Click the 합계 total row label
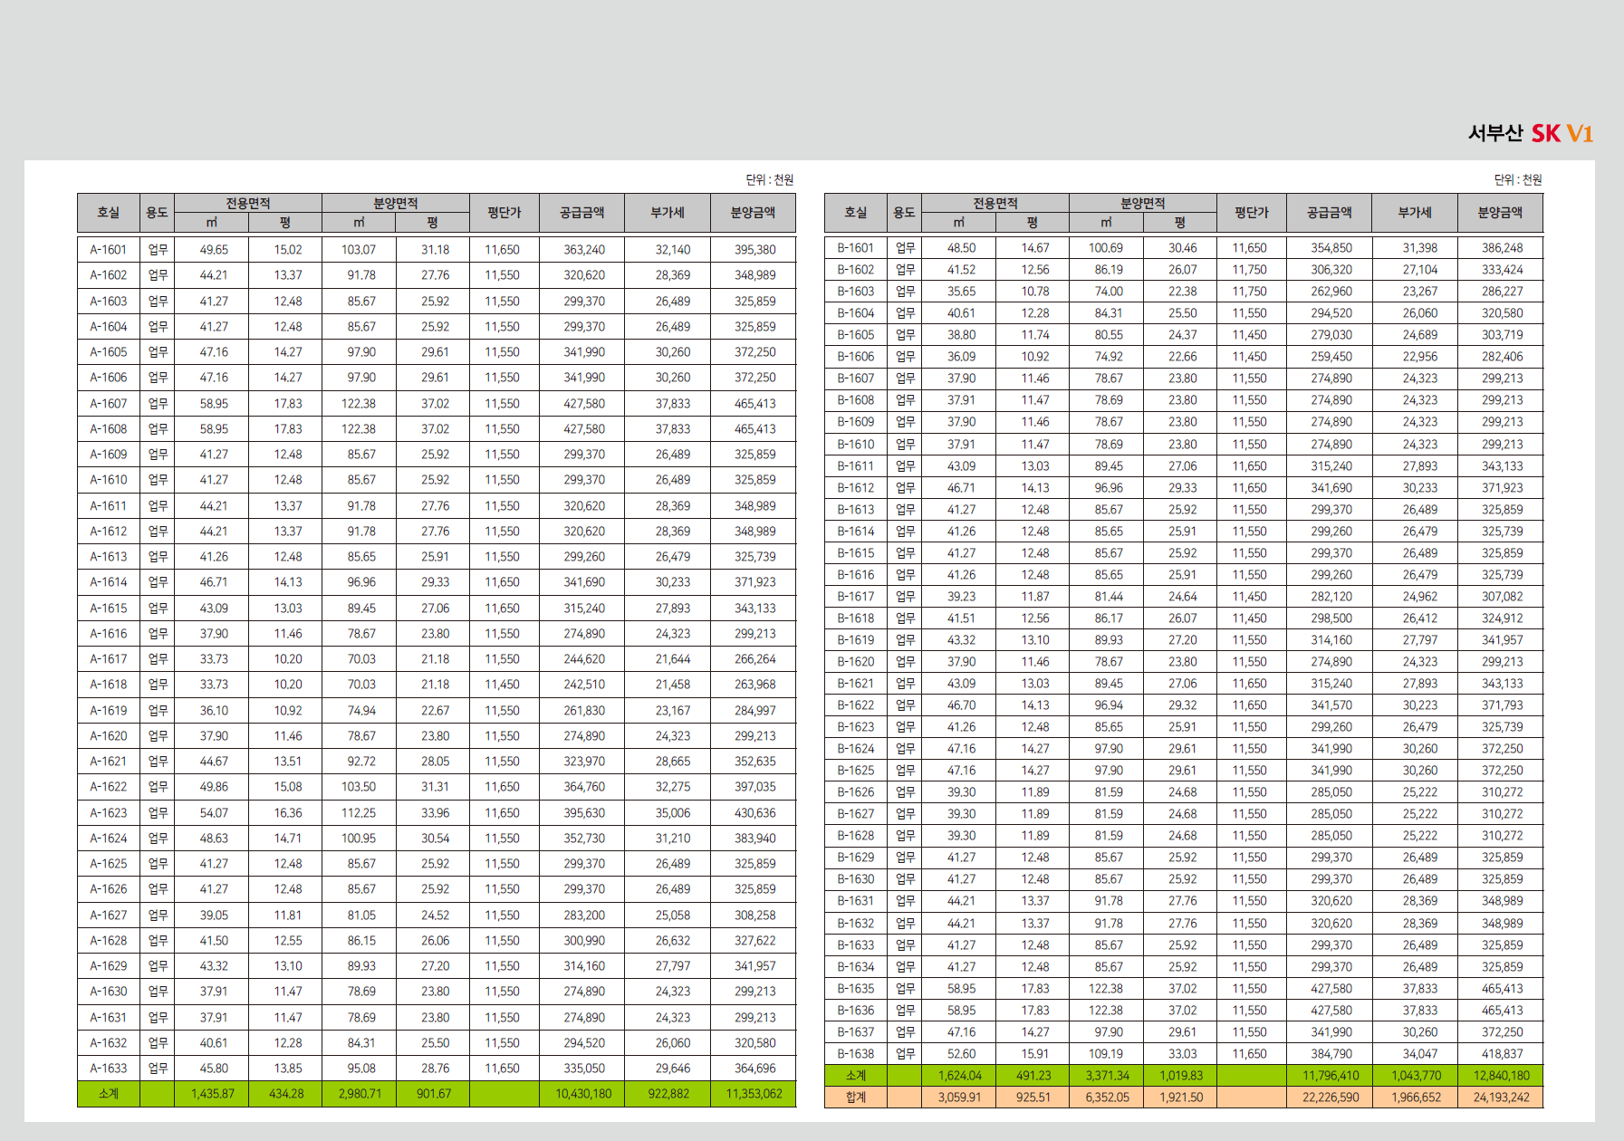The image size is (1624, 1141). (856, 1098)
